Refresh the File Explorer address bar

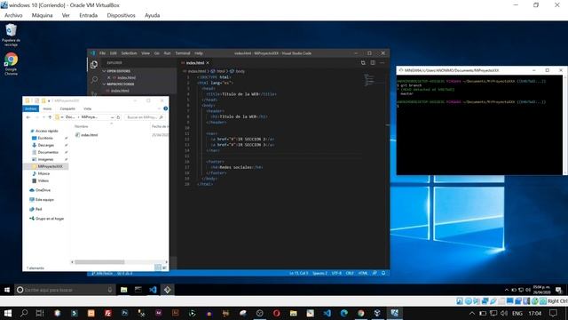118,117
